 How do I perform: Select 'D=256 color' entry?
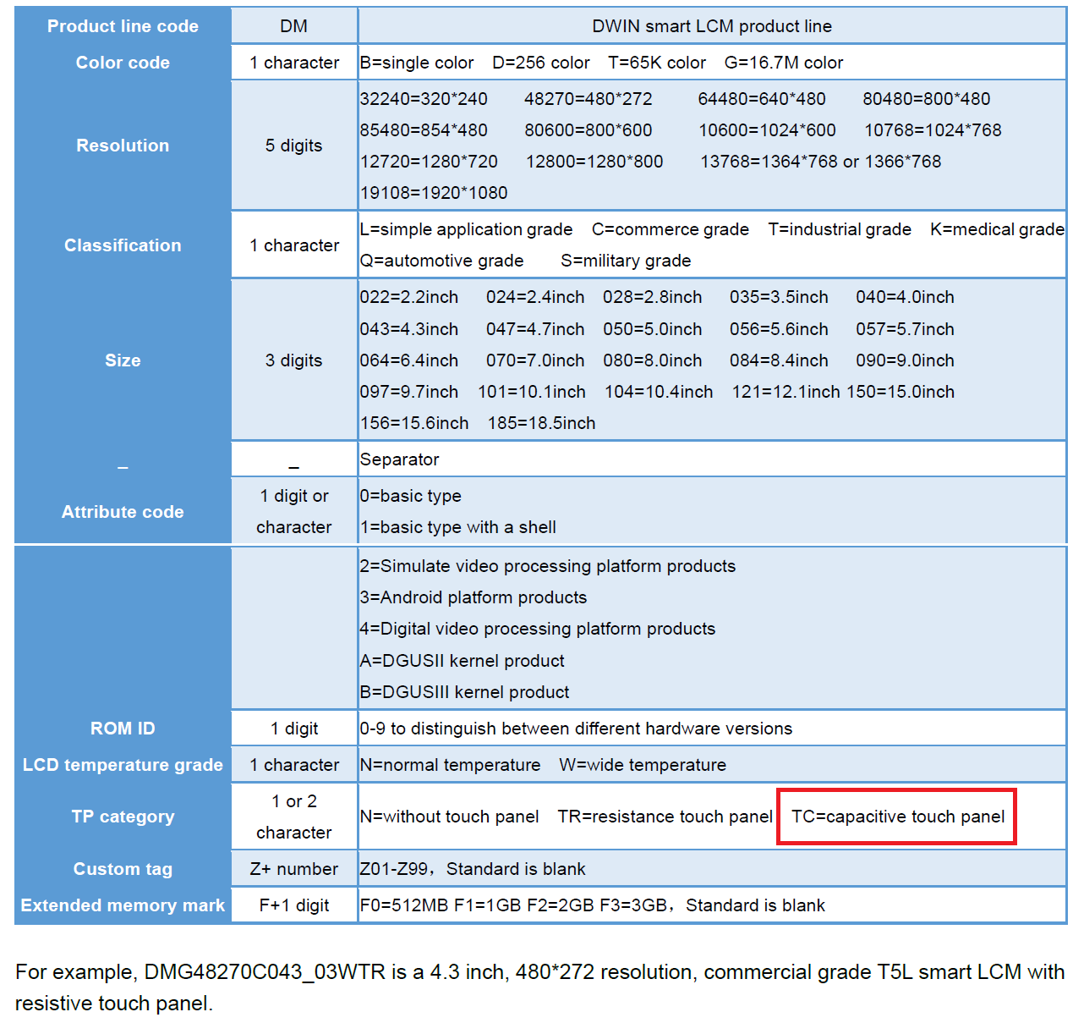pyautogui.click(x=541, y=63)
